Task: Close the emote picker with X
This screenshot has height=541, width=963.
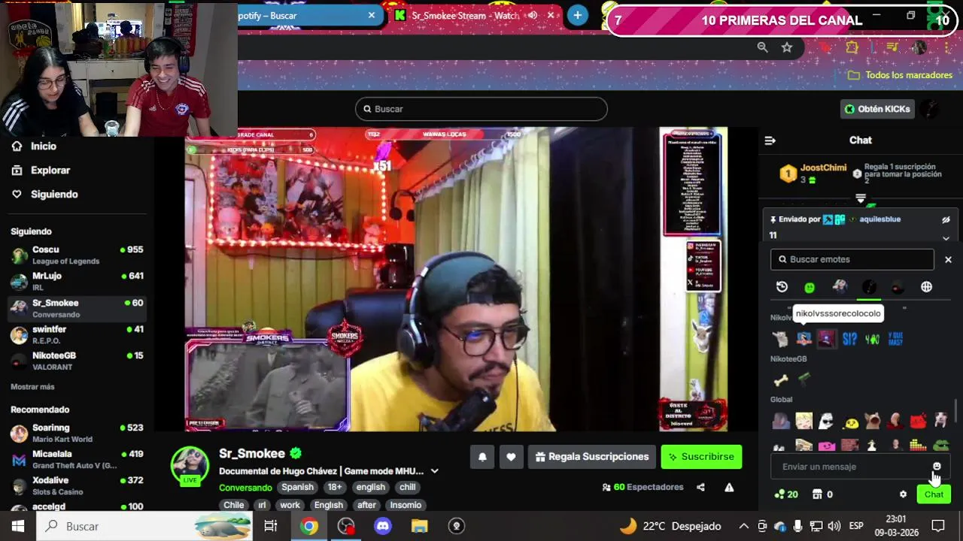Action: (x=948, y=259)
